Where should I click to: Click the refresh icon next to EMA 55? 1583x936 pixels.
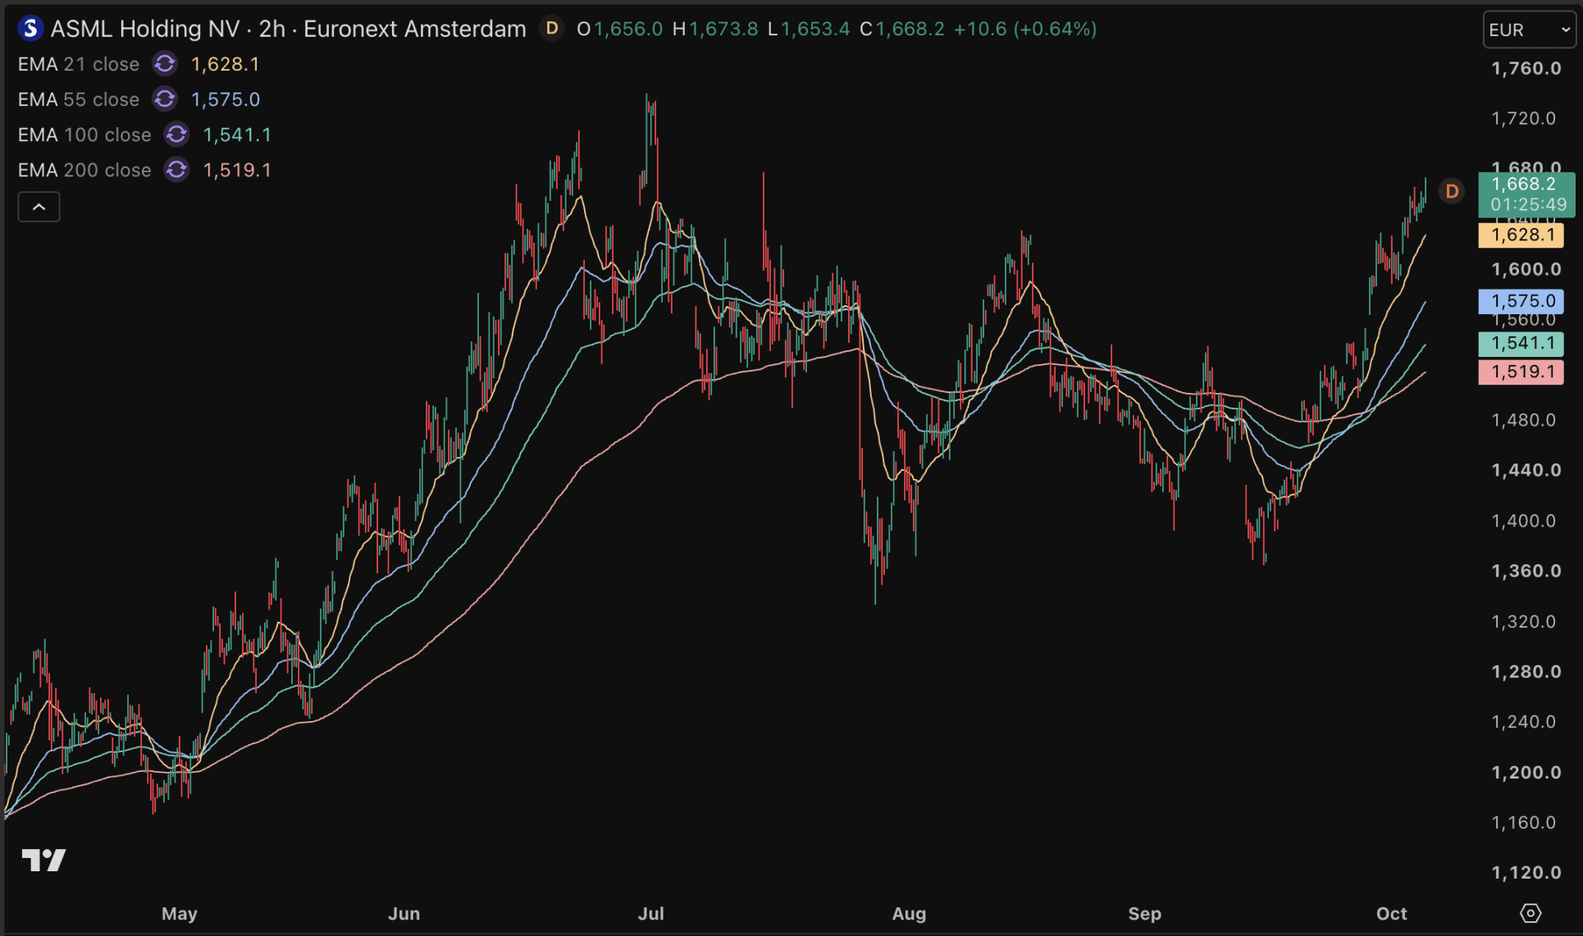165,99
